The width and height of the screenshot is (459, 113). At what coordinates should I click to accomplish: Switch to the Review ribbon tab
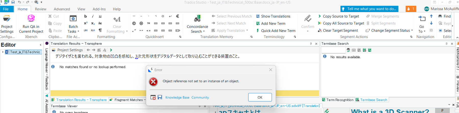tap(41, 9)
